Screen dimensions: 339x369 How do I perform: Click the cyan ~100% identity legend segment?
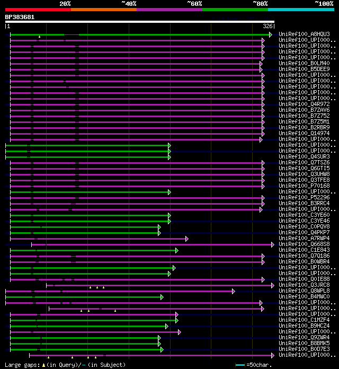[x=301, y=10]
